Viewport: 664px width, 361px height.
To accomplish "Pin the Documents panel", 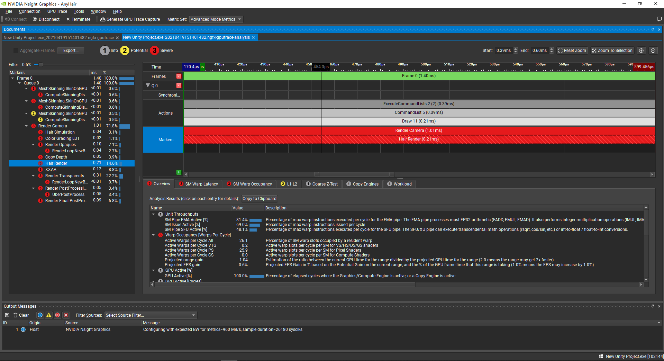I will tap(653, 29).
